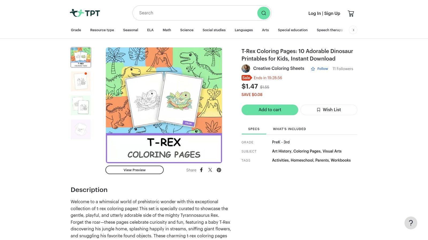Click the TPT logo
Viewport: 428px width, 240px height.
point(85,13)
